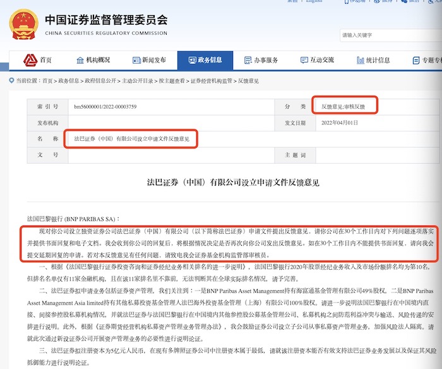The image size is (442, 369).
Task: Click the centered document title heading
Action: pyautogui.click(x=233, y=183)
